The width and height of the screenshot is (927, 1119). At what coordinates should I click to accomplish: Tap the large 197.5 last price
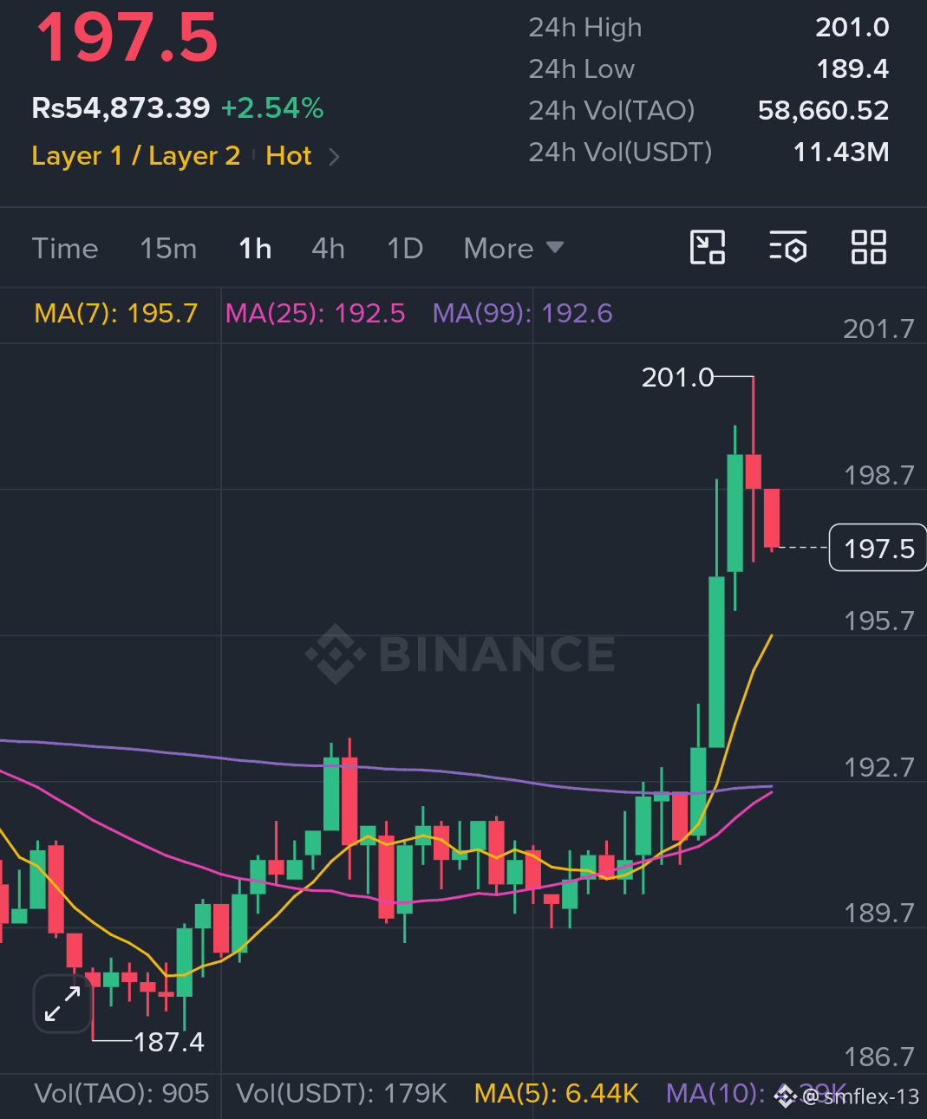(x=127, y=38)
